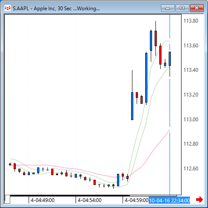Click the CQG chart icon in title bar
208x208 pixels.
[8, 8]
